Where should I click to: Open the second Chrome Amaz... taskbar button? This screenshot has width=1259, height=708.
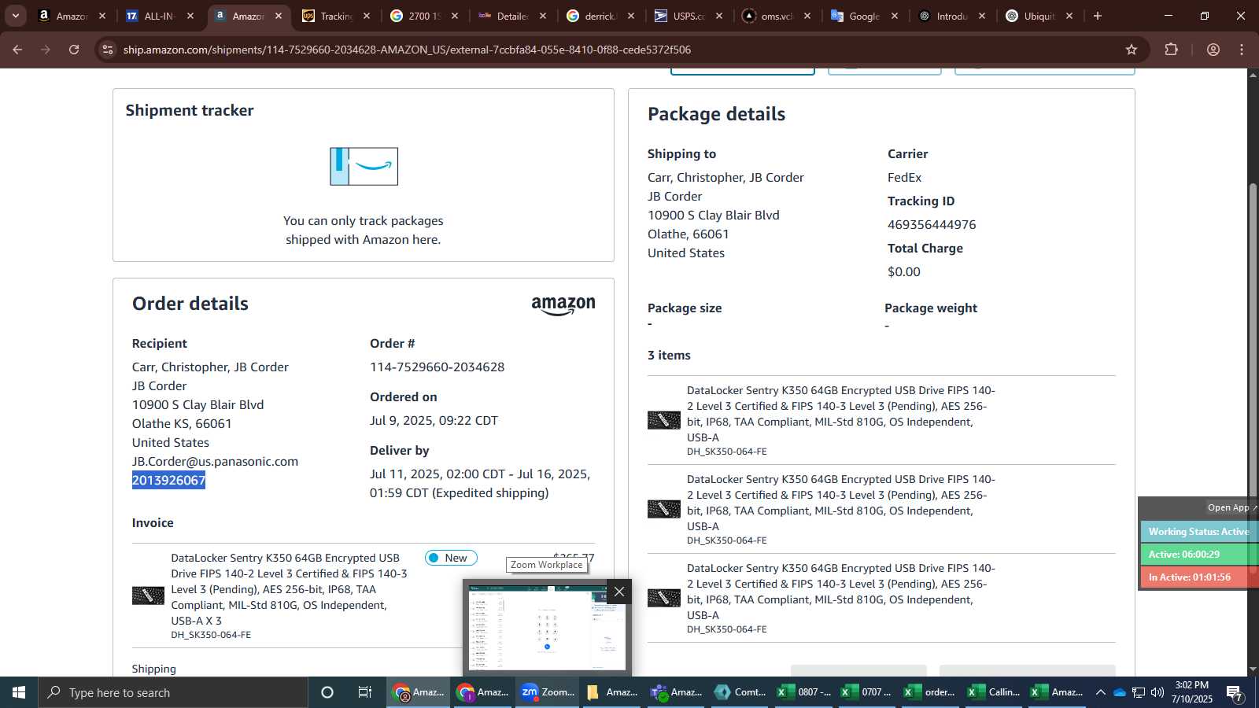[483, 692]
